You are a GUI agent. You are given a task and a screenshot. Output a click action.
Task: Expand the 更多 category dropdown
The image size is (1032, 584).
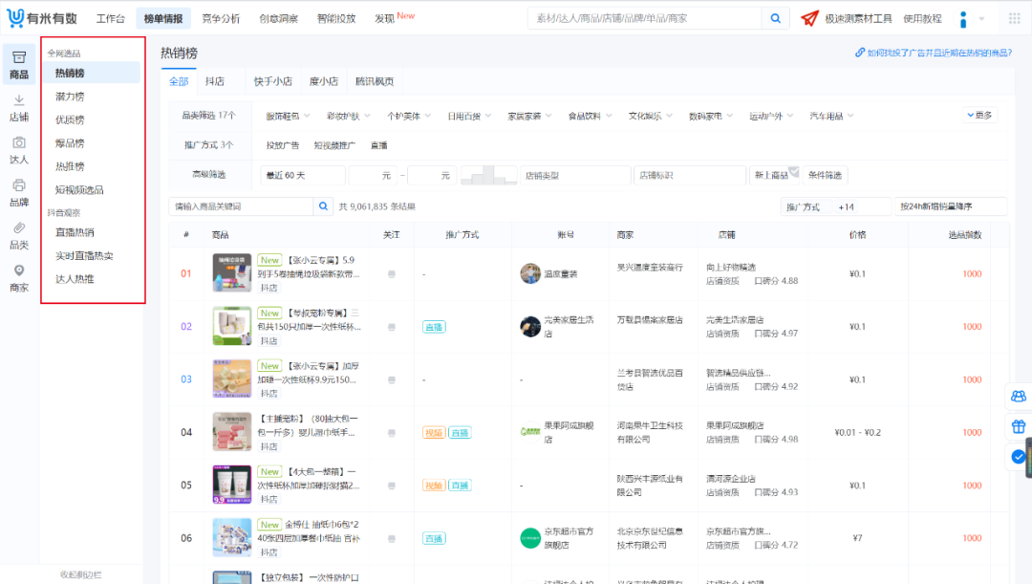(x=978, y=115)
